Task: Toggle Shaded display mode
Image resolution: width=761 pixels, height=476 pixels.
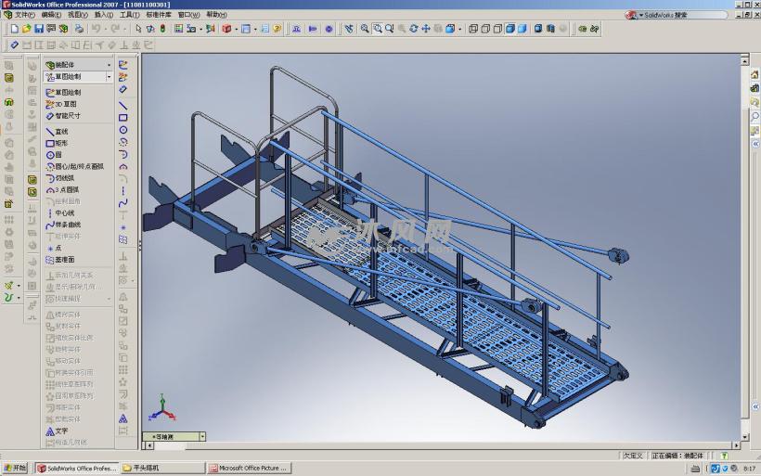Action: [x=522, y=29]
